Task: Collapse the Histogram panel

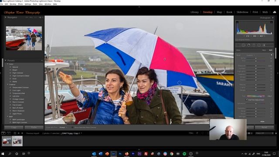Action: pos(272,18)
